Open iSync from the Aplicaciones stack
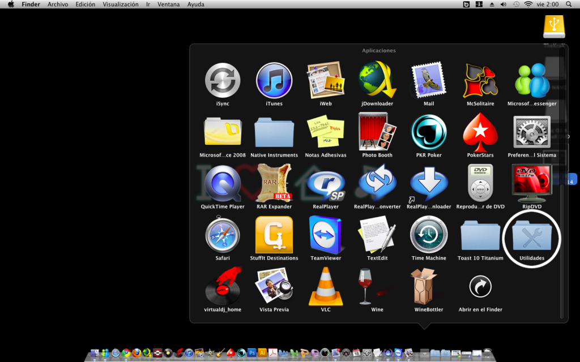580x362 pixels. (222, 80)
